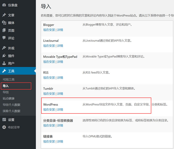Click the plug icon next to 插件
Image resolution: width=174 pixels, height=149 pixels.
[4, 56]
